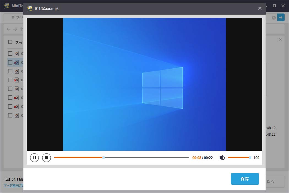Click the total duration 00:22
Viewport: 289px width, 193px height.
(x=208, y=158)
